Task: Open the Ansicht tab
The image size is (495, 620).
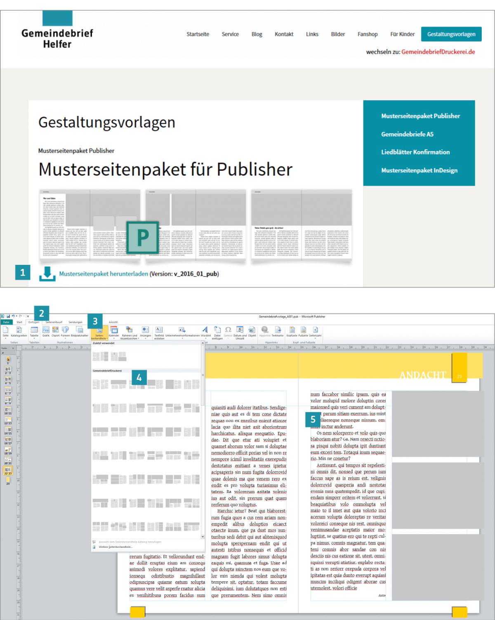Action: (x=113, y=322)
